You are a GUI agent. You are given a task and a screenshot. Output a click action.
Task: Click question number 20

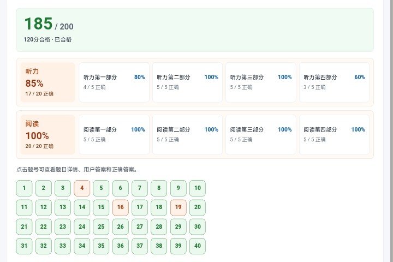198,207
